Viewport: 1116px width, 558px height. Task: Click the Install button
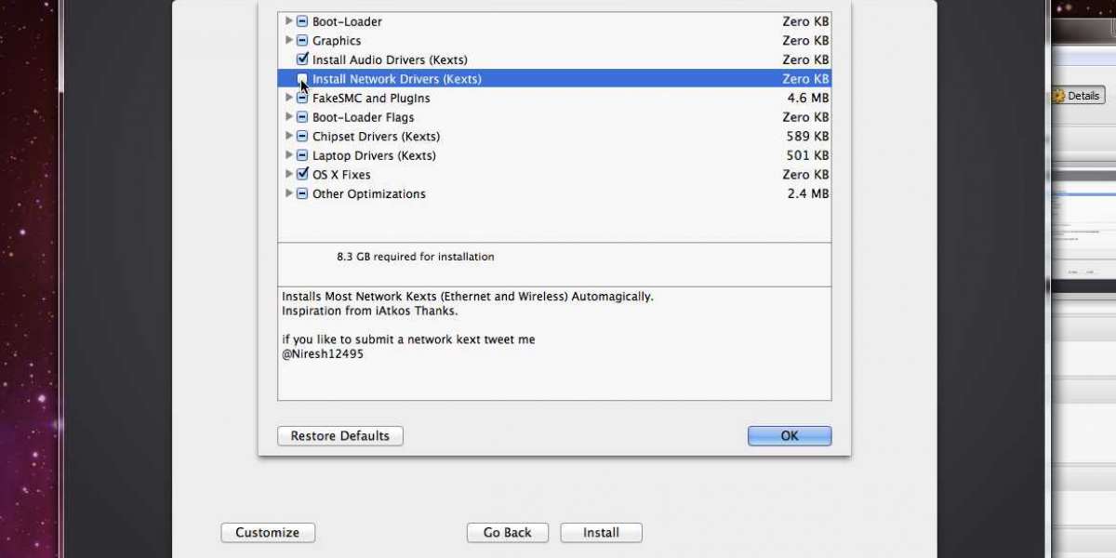tap(601, 533)
